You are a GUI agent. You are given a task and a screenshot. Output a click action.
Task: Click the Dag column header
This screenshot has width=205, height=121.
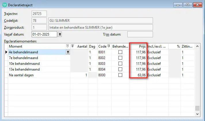(92, 46)
